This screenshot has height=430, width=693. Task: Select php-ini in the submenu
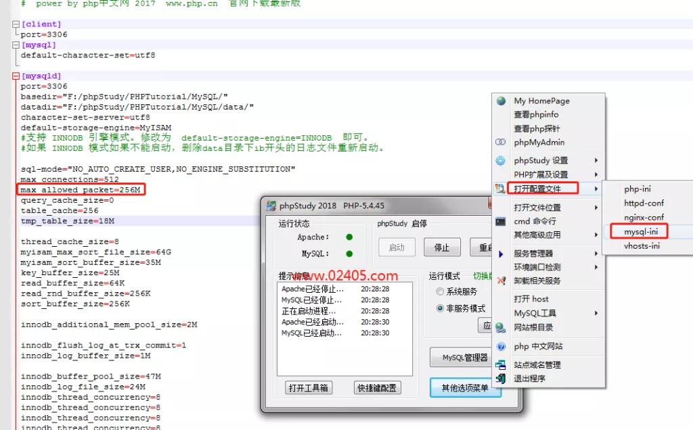[638, 189]
